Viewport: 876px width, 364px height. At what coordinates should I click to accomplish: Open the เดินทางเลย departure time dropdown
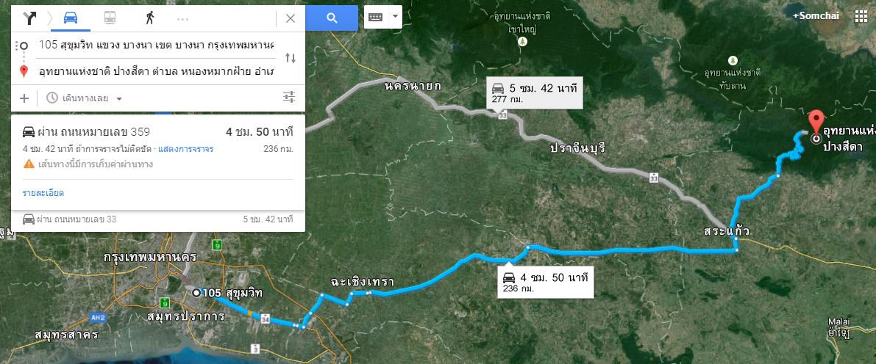(85, 98)
